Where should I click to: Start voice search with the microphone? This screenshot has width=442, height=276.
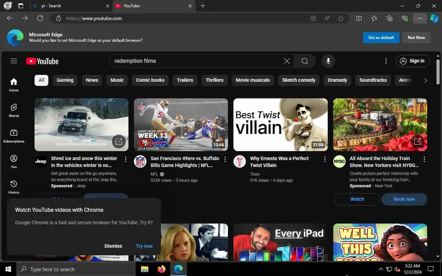328,61
